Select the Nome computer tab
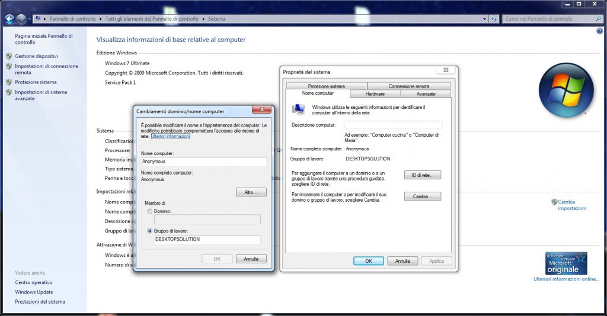Image resolution: width=607 pixels, height=316 pixels. 318,93
